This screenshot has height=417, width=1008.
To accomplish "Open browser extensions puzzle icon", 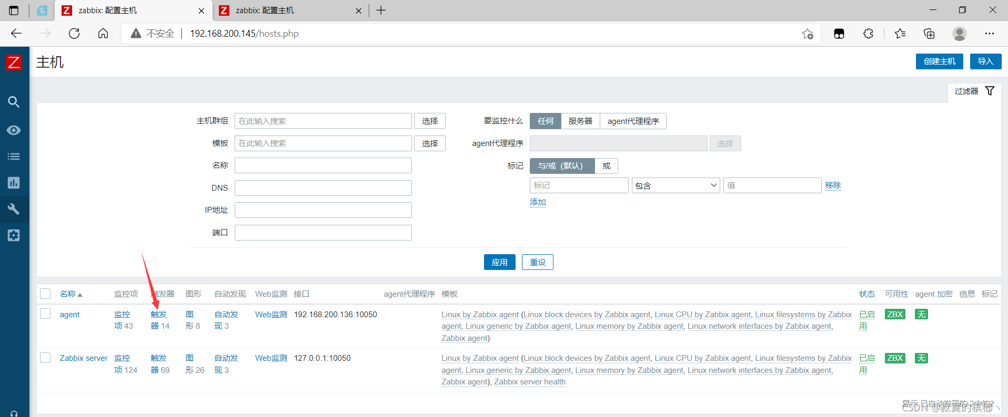I will 868,34.
